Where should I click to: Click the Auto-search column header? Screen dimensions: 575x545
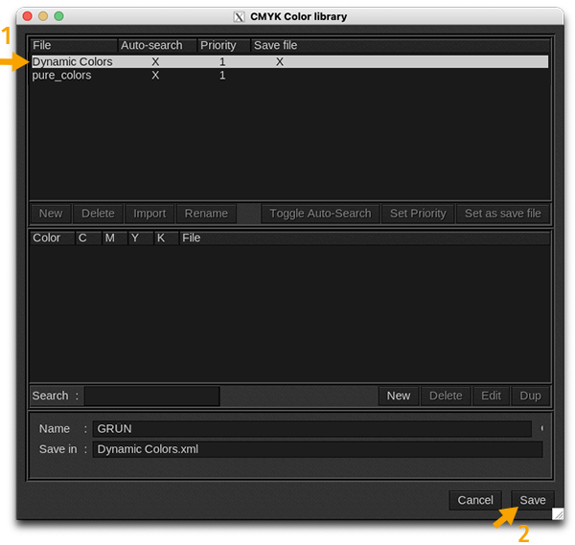pyautogui.click(x=157, y=45)
